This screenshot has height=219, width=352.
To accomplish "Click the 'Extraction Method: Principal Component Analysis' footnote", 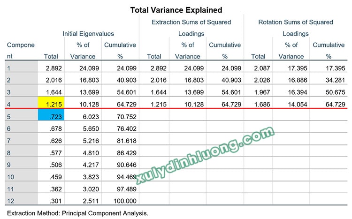I will (x=77, y=213).
